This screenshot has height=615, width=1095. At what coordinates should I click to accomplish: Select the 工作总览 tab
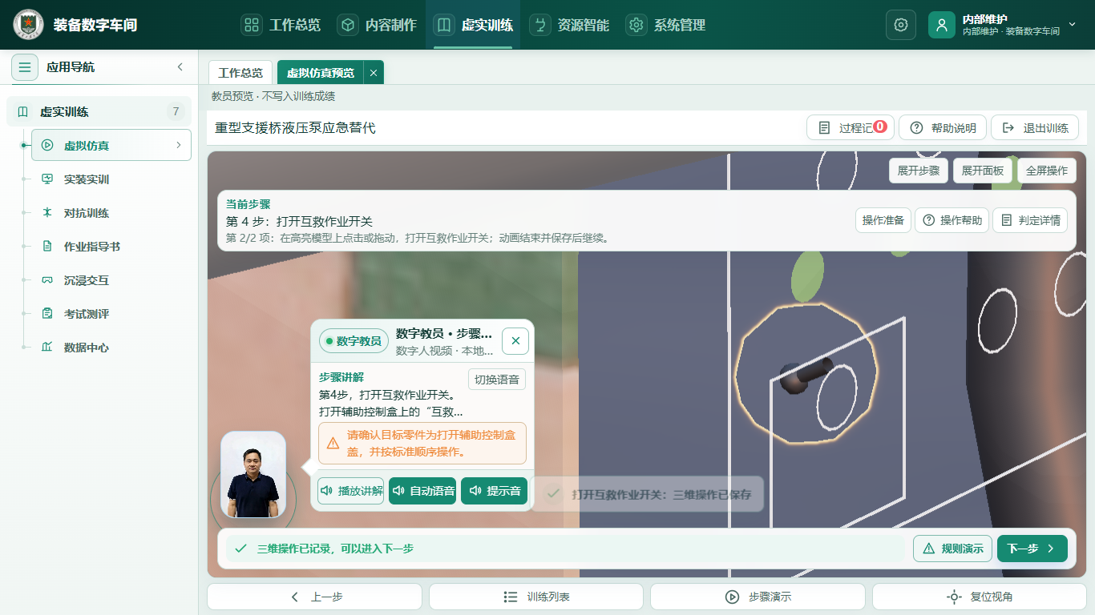pos(240,73)
